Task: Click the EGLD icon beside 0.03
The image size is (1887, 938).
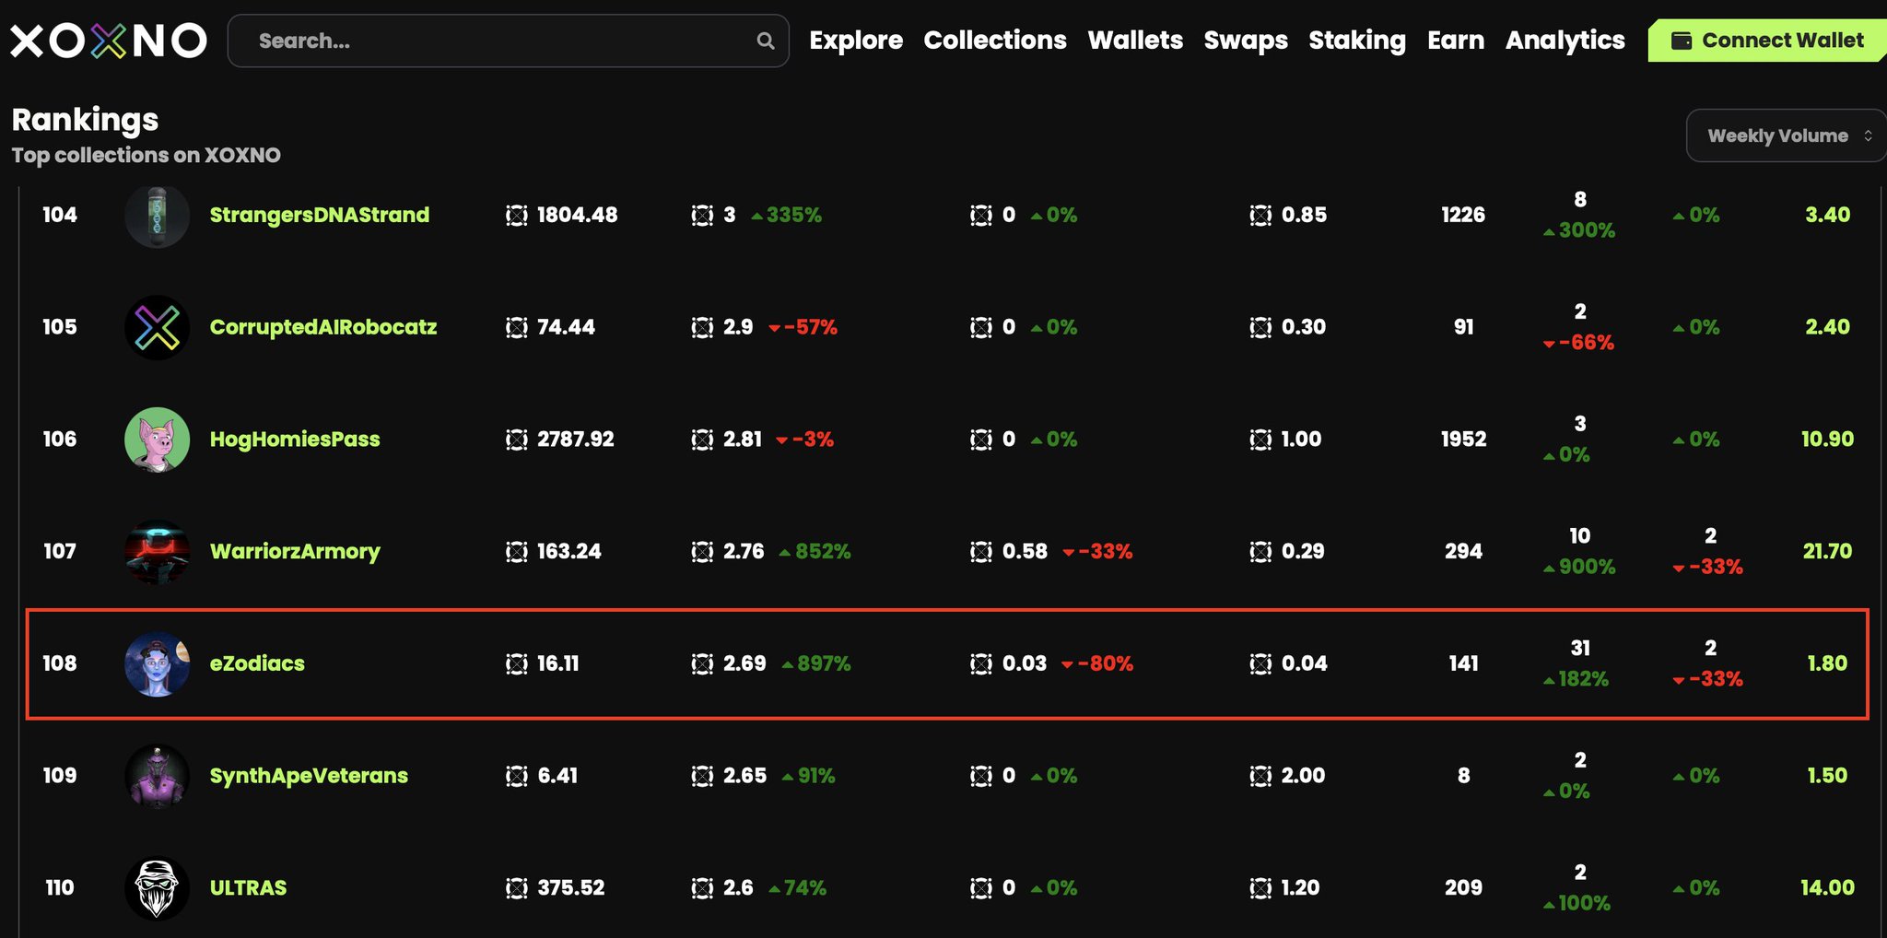Action: click(981, 663)
